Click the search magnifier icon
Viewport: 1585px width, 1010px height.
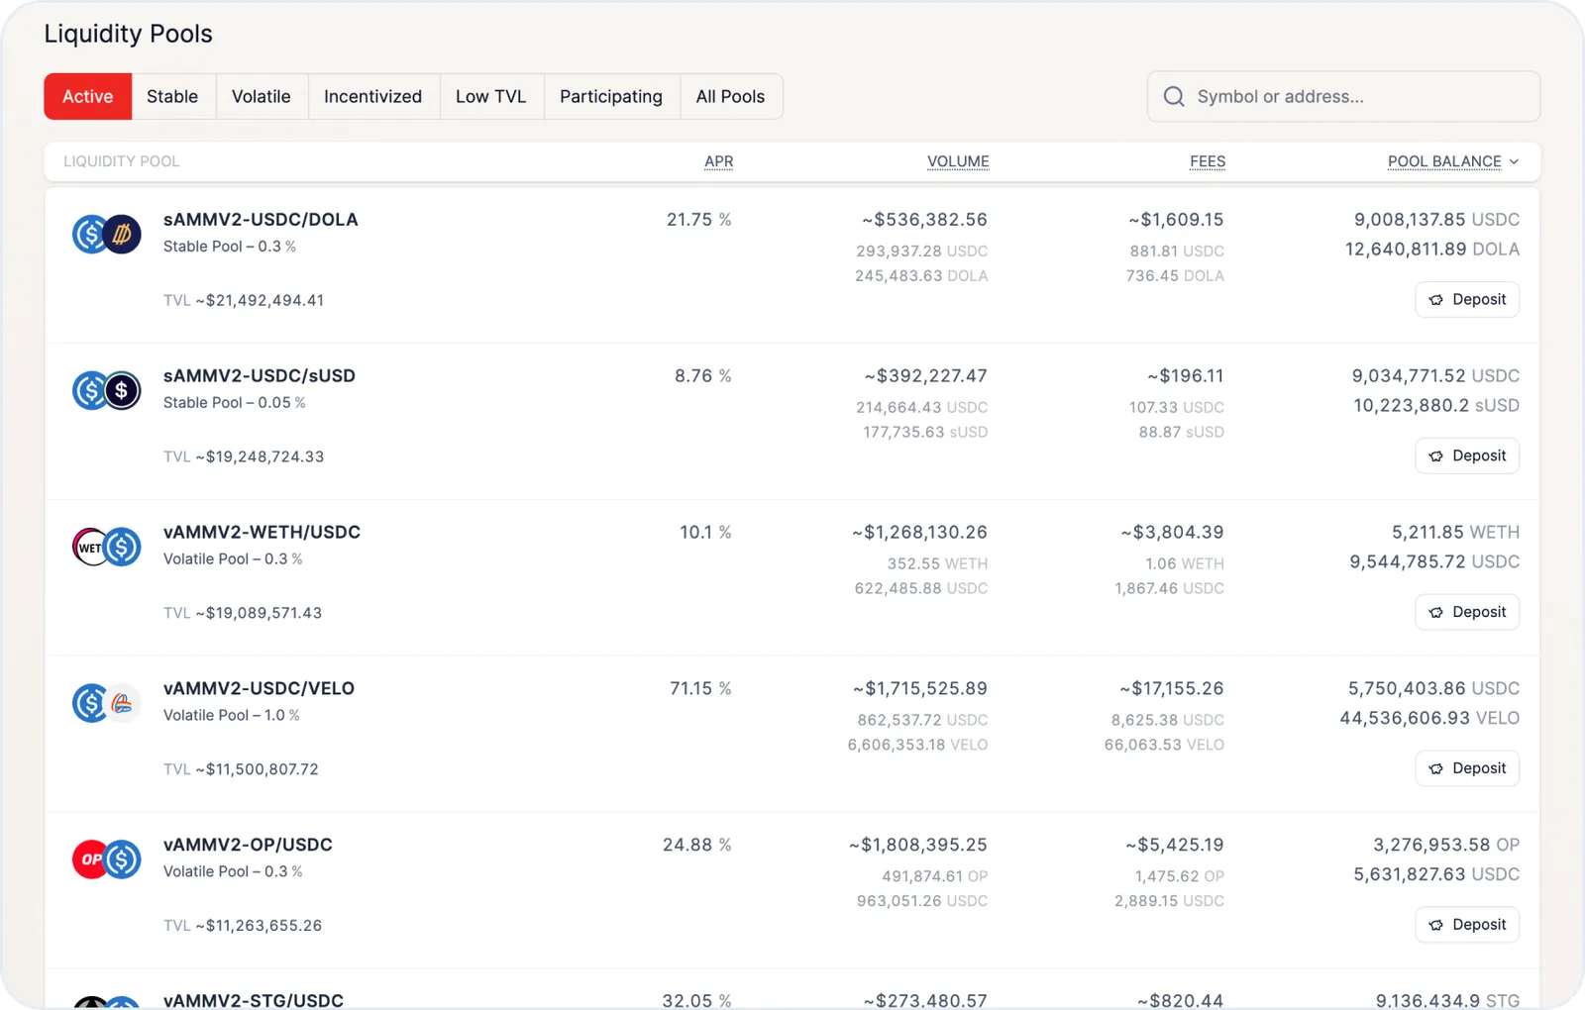coord(1174,96)
